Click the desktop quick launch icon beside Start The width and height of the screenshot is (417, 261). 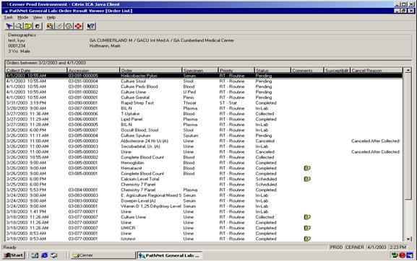pos(35,255)
